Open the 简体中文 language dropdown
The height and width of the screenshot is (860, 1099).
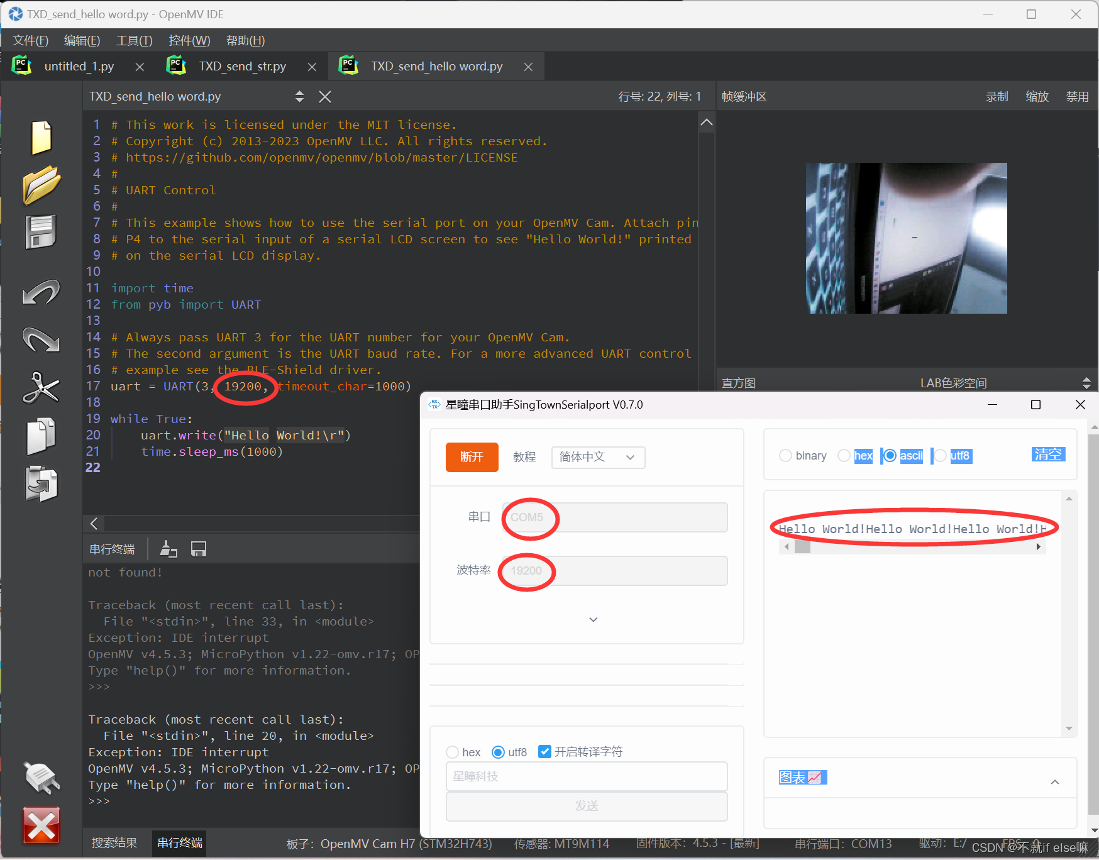tap(598, 457)
